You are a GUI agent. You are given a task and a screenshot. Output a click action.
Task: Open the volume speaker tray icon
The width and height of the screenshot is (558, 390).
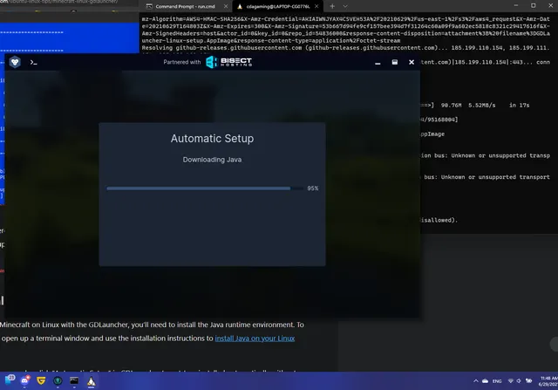point(519,380)
